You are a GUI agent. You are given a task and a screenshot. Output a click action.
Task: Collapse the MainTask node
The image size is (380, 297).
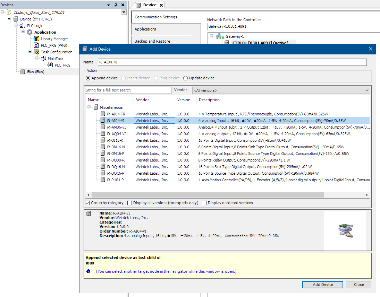[x=37, y=58]
